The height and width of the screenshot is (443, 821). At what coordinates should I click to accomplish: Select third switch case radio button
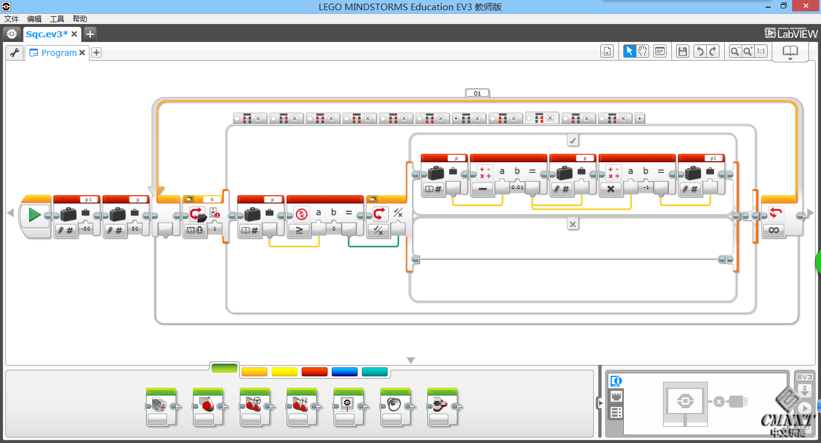311,119
